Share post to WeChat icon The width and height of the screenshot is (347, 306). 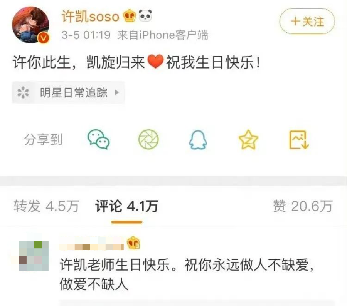pyautogui.click(x=98, y=139)
